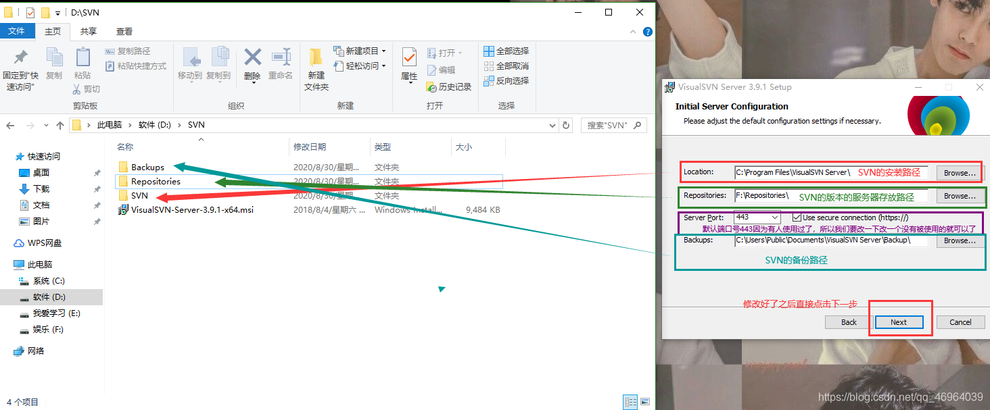Select the (E:) drive in tree

point(56,313)
